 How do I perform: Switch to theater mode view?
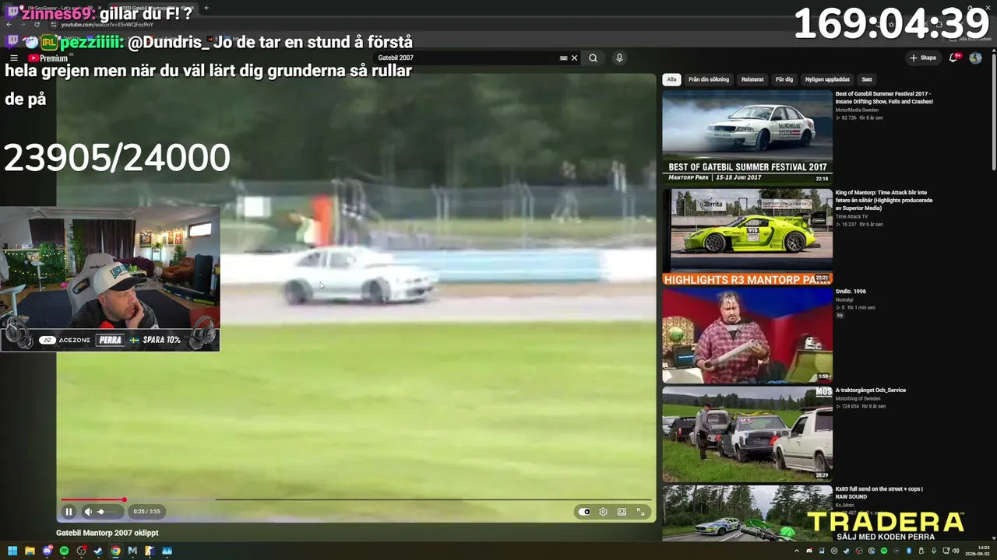(622, 512)
